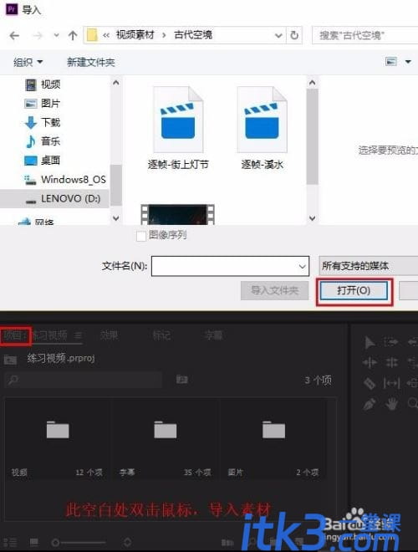The width and height of the screenshot is (418, 552).
Task: Select 图片 in navigation pane
Action: pyautogui.click(x=43, y=104)
